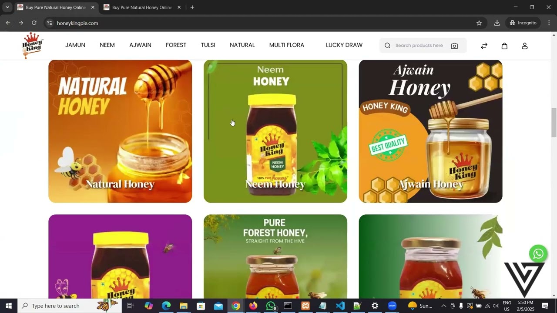Expand the hidden icons tray
This screenshot has width=557, height=313.
pyautogui.click(x=443, y=306)
